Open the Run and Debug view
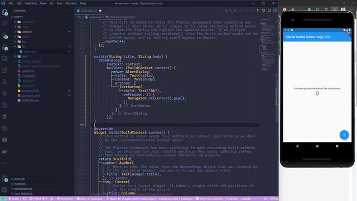 point(4,47)
